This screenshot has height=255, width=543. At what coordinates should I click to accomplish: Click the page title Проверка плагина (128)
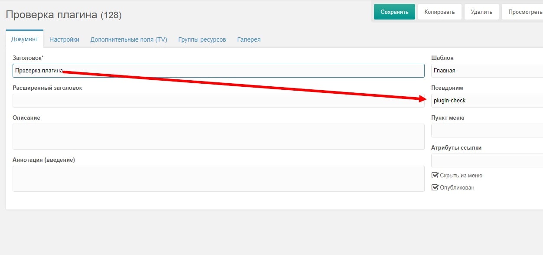[64, 15]
